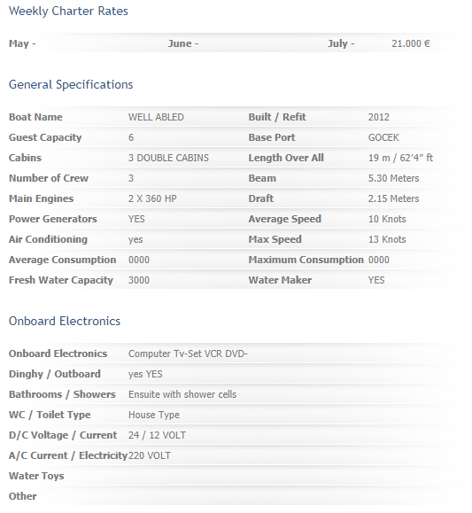Select the Length Over All value
Screen dimensions: 472x513
click(x=400, y=158)
